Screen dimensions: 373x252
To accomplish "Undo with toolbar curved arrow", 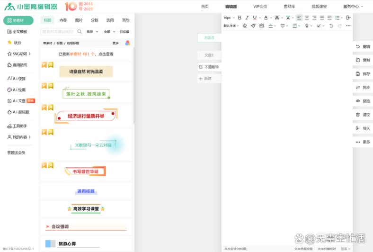I will [x=331, y=26].
